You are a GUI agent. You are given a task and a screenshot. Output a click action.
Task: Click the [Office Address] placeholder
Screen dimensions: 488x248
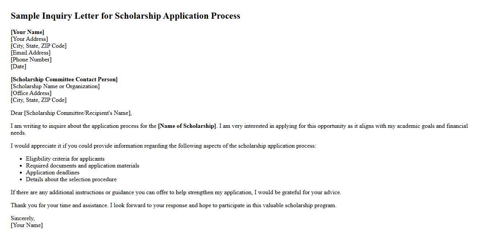click(x=31, y=93)
